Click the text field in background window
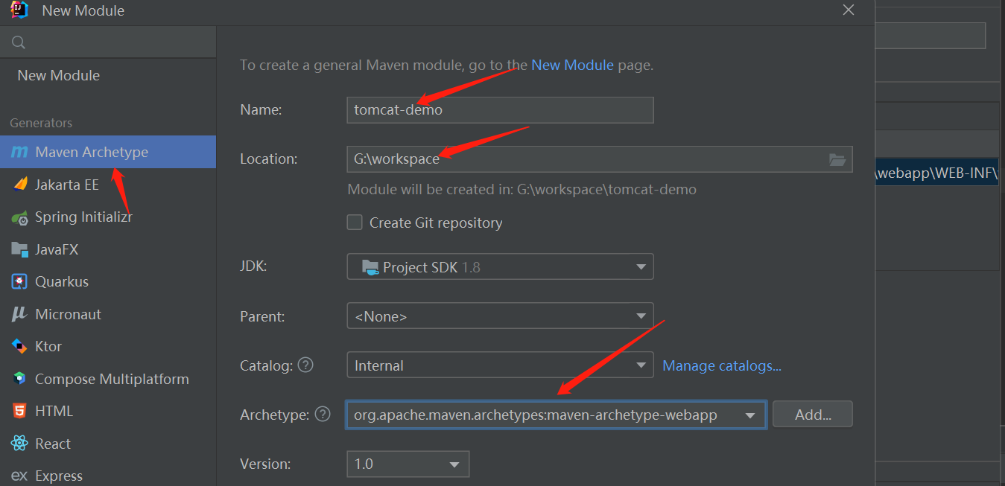Viewport: 1005px width, 486px height. point(932,36)
